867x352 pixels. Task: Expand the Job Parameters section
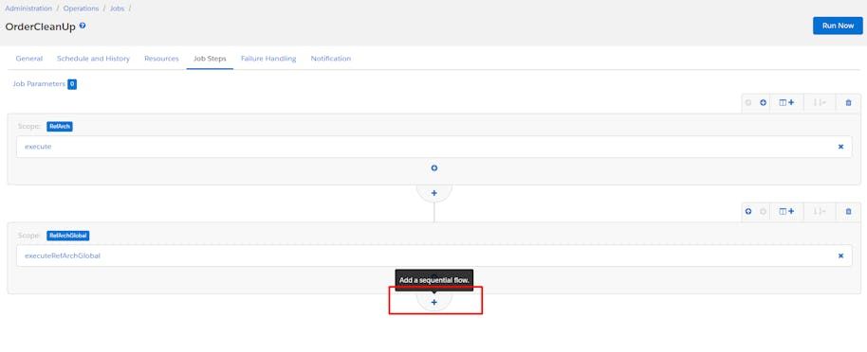coord(39,84)
